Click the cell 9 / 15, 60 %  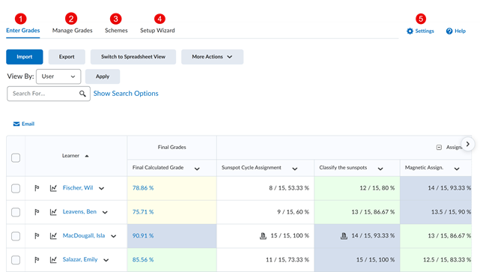(x=265, y=212)
